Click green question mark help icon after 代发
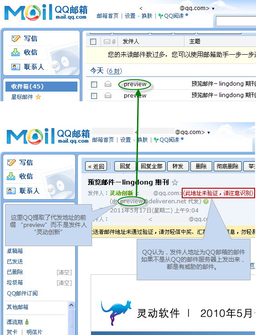The height and width of the screenshot is (335, 256). pyautogui.click(x=206, y=201)
